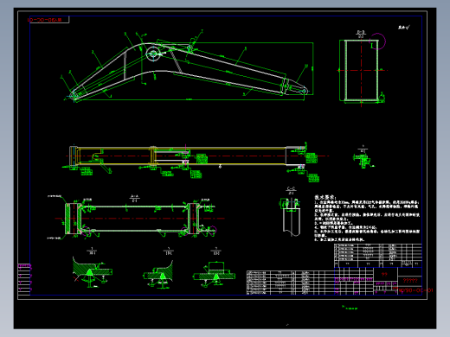This screenshot has width=450, height=337.
Task: Select the magenta detail circle on top-right section view
Action: pyautogui.click(x=377, y=41)
